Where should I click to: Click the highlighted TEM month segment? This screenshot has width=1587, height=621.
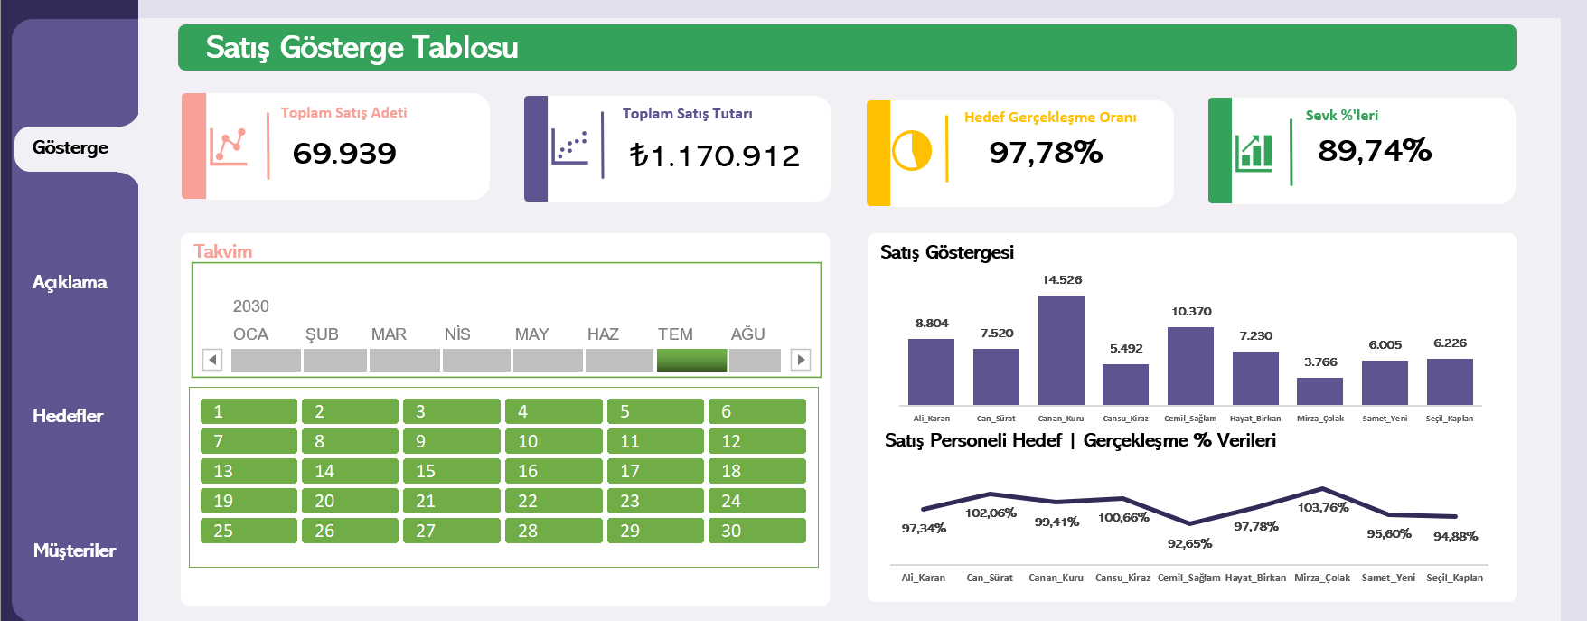[691, 360]
